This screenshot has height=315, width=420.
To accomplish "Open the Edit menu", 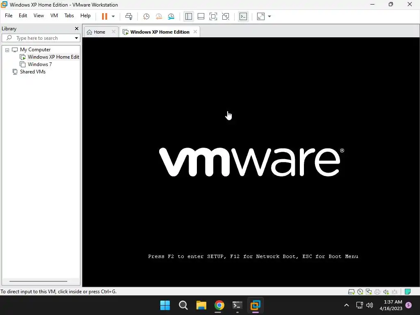I will click(23, 16).
